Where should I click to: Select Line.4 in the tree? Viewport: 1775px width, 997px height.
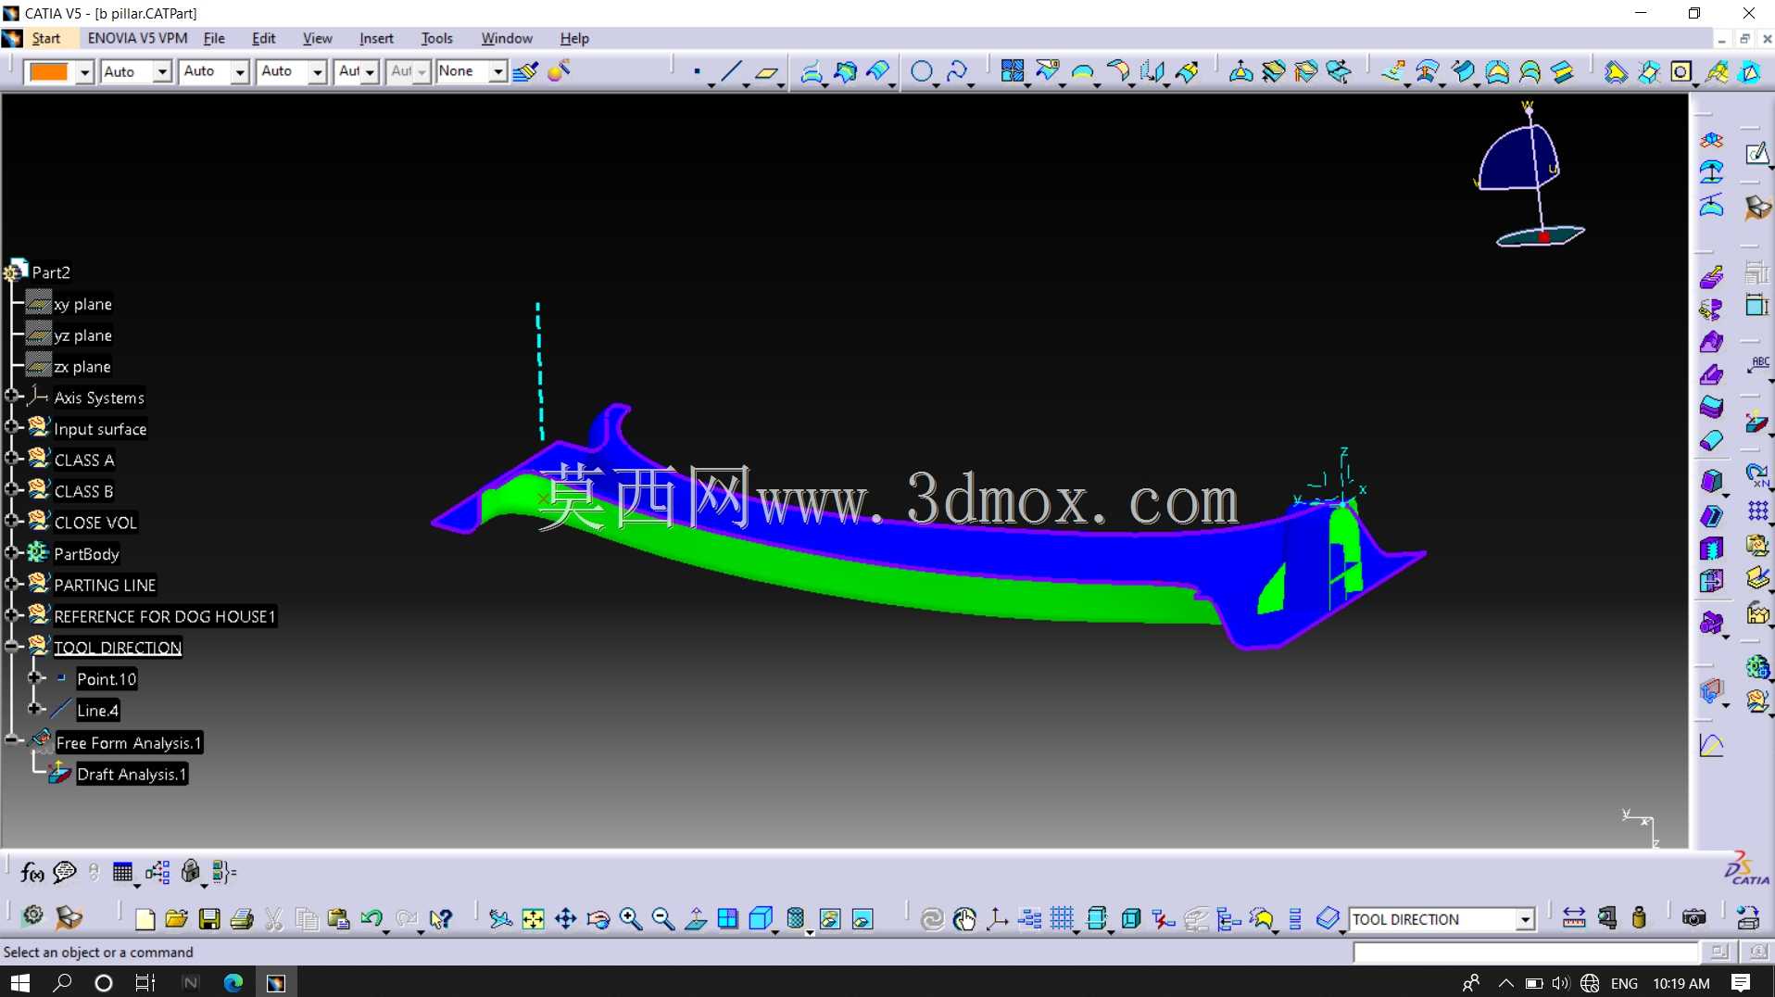(97, 711)
